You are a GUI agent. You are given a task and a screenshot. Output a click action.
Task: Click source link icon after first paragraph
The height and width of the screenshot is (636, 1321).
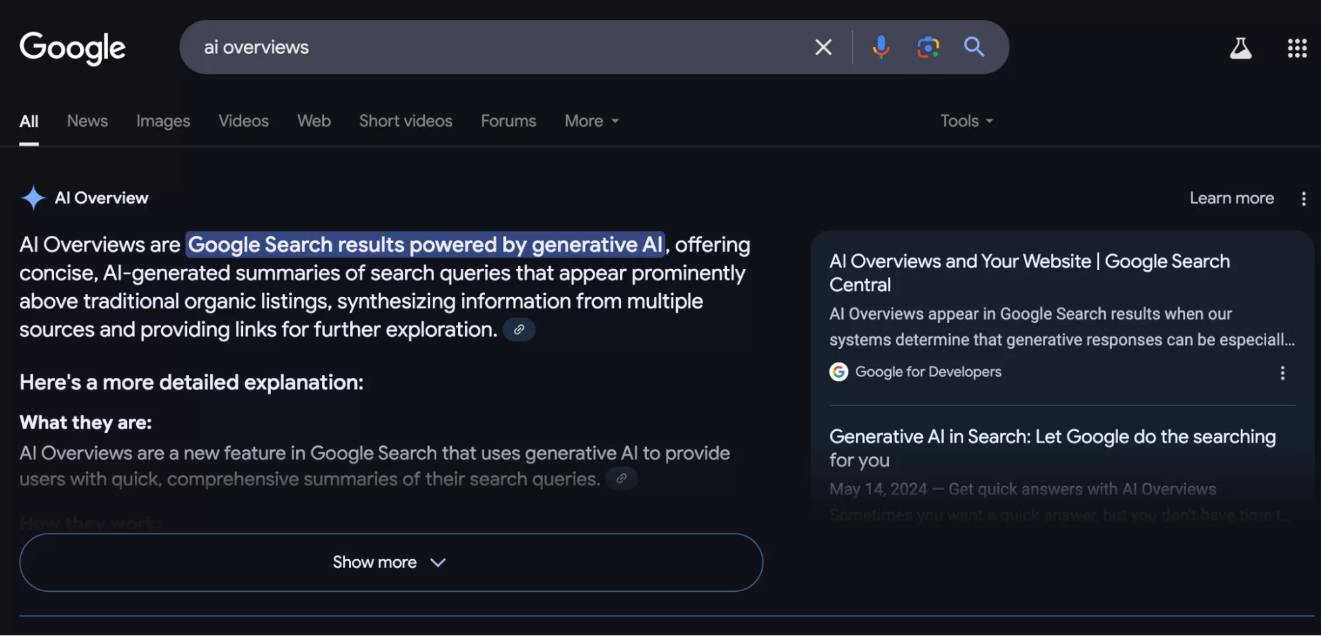pyautogui.click(x=519, y=330)
